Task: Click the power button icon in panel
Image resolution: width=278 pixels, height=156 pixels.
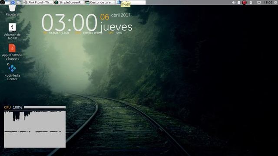Action: click(275, 2)
